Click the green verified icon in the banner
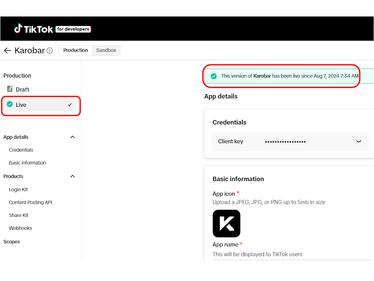Screen dimensions: 374x281 214,76
